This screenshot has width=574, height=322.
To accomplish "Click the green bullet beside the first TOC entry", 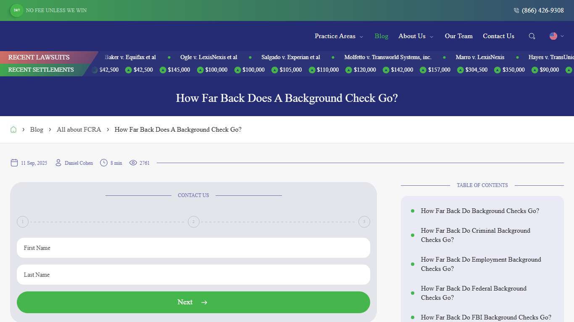I will pyautogui.click(x=412, y=211).
